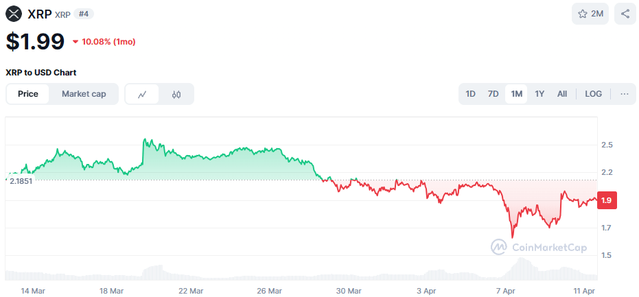The height and width of the screenshot is (297, 639).
Task: Click the 2.1851 opening price label
Action: (x=21, y=180)
